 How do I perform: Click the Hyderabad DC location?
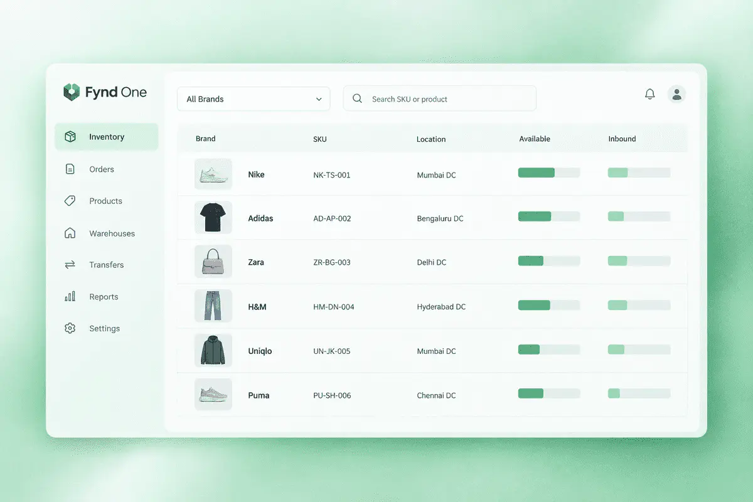[441, 307]
